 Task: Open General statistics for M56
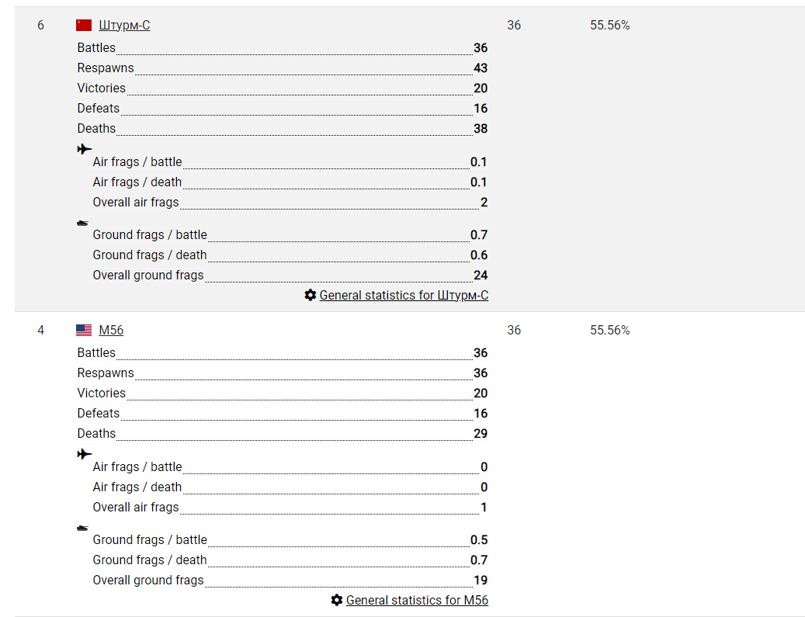click(x=417, y=600)
